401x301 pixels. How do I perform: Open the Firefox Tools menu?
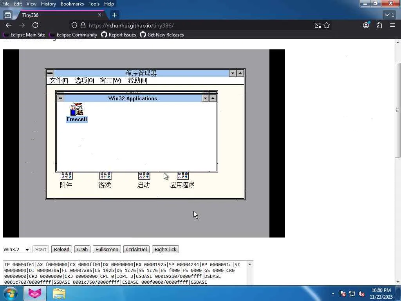click(x=94, y=4)
